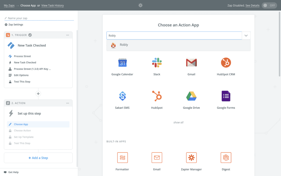Open the Action step three-dot menu

pyautogui.click(x=68, y=103)
